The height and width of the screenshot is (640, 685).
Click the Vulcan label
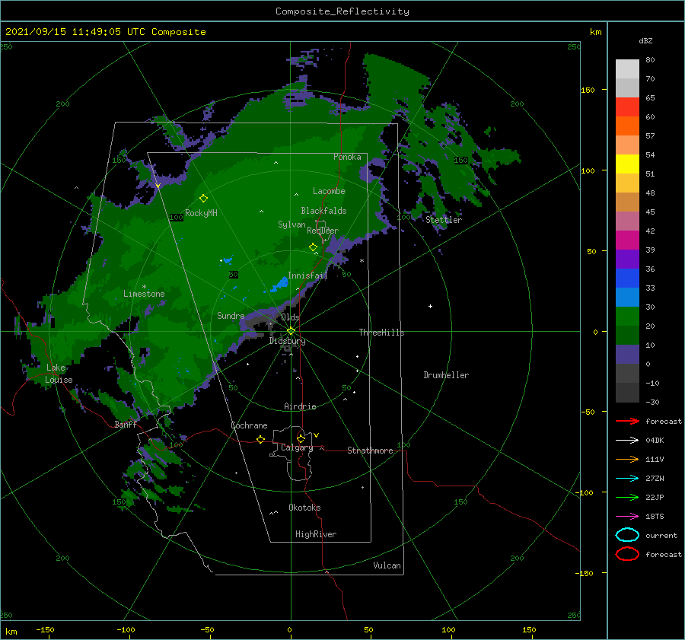[387, 565]
